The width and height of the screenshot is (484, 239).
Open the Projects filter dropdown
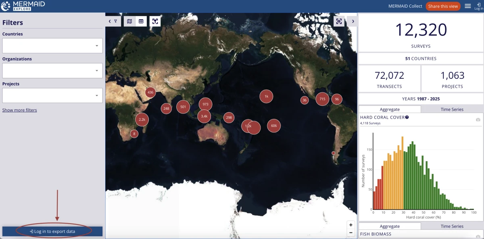[52, 96]
